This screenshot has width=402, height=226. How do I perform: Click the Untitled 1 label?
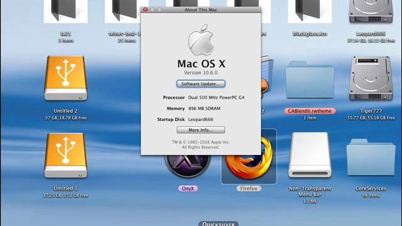click(65, 188)
